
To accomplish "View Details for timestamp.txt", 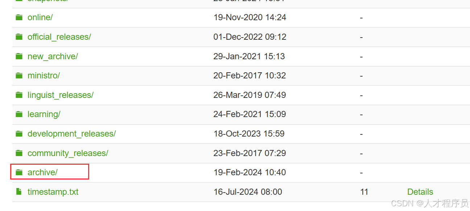I will [420, 192].
